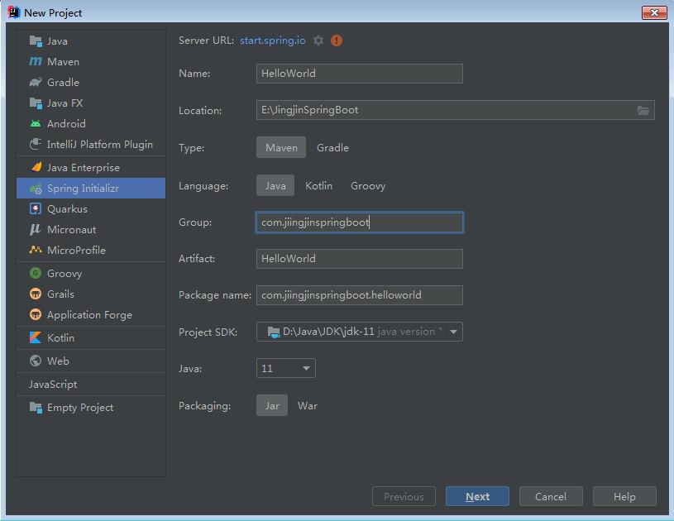Browse location with the folder icon
674x521 pixels.
pyautogui.click(x=643, y=111)
